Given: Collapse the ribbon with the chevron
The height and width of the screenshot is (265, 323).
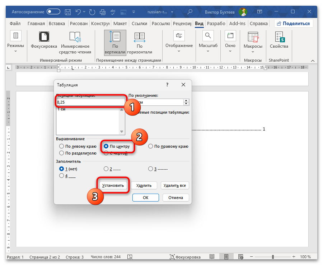Looking at the screenshot, I should [313, 61].
